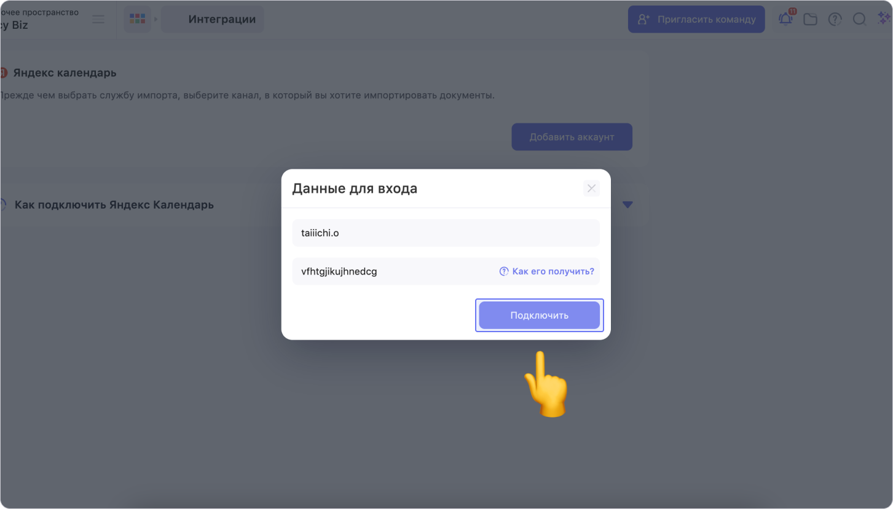Close the Данные для входа dialog
893x509 pixels.
click(x=591, y=188)
